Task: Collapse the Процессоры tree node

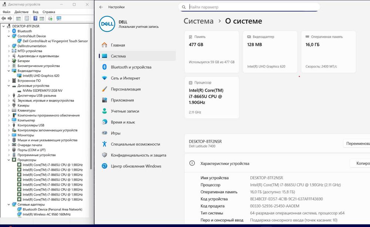Action: coord(9,160)
